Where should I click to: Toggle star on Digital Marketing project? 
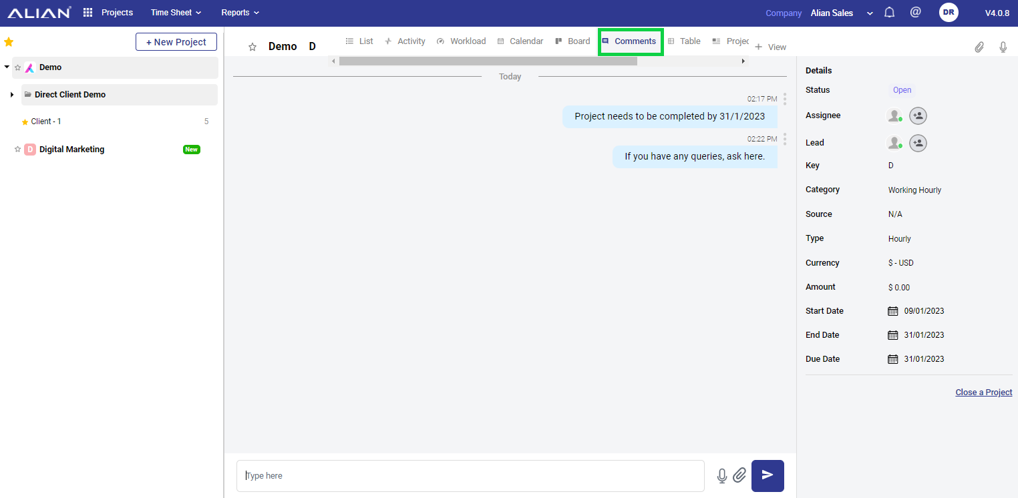pyautogui.click(x=18, y=150)
